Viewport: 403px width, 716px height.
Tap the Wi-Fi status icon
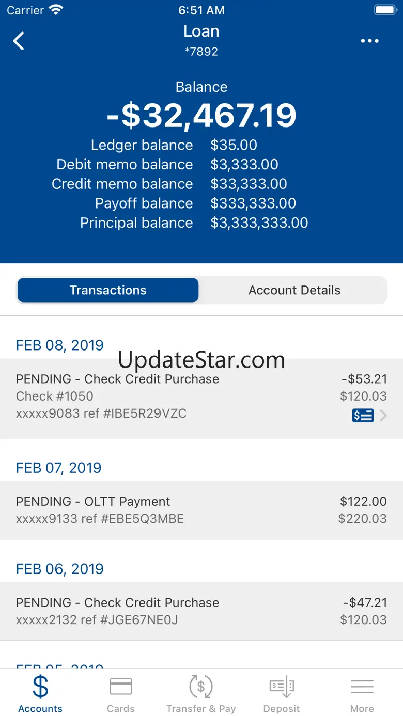pyautogui.click(x=55, y=10)
